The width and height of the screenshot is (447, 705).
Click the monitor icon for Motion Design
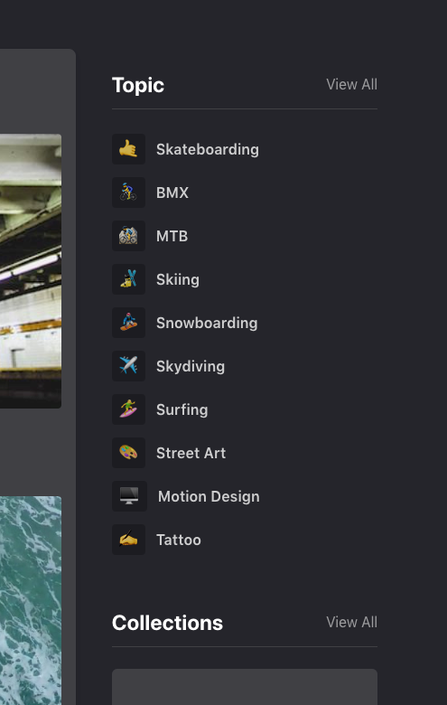click(x=129, y=496)
